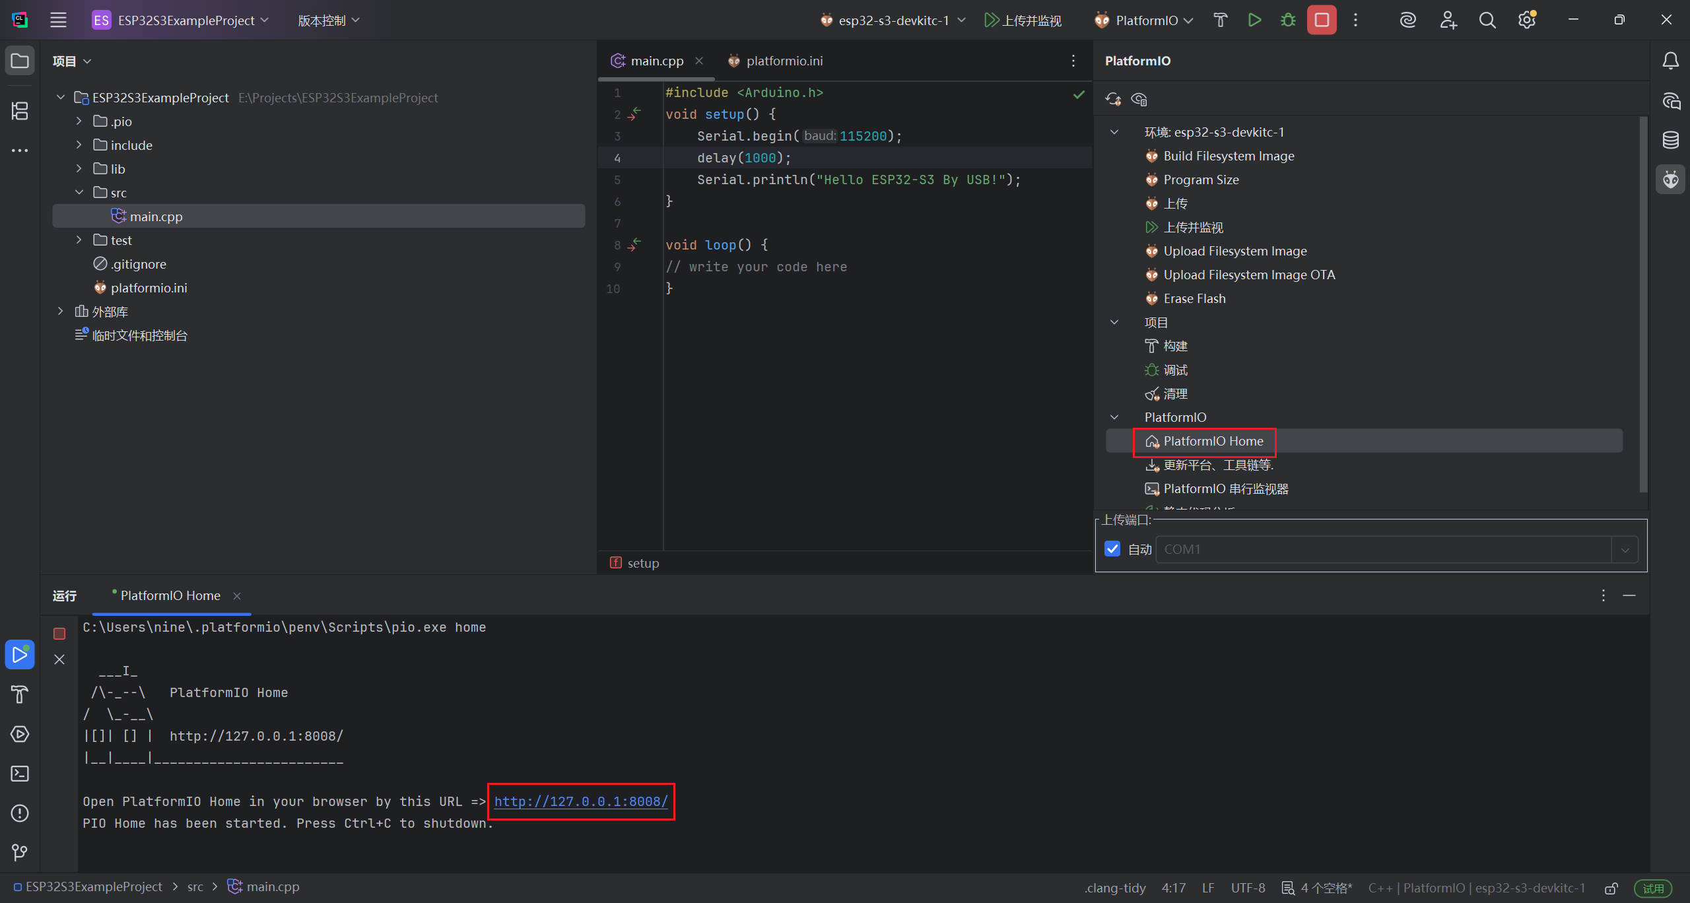Click Erase Flash in the PlatformIO tasks
The width and height of the screenshot is (1690, 903).
click(x=1194, y=298)
